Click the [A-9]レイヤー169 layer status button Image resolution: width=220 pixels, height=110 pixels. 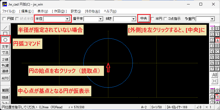[180, 107]
